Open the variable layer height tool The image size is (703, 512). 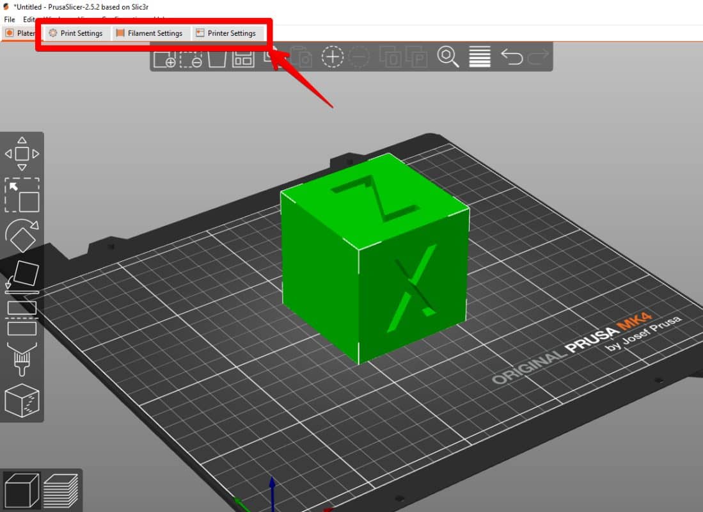pyautogui.click(x=480, y=58)
